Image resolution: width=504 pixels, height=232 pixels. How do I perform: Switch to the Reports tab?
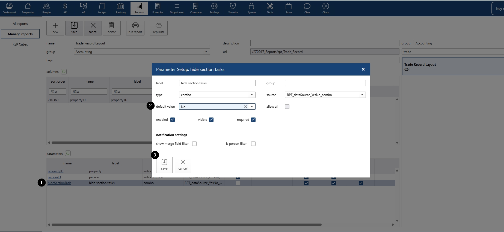click(x=139, y=8)
